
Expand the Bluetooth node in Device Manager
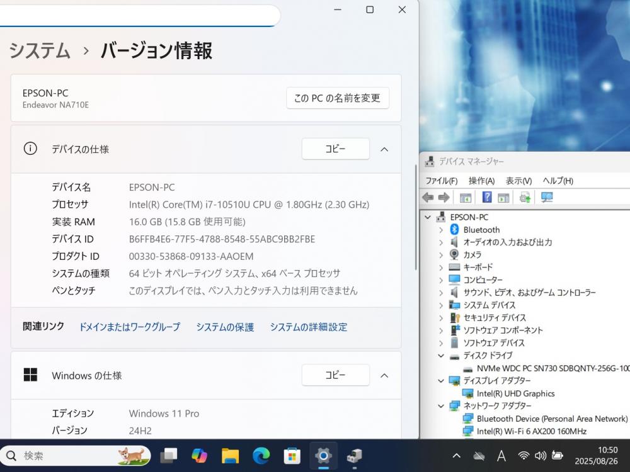click(441, 230)
